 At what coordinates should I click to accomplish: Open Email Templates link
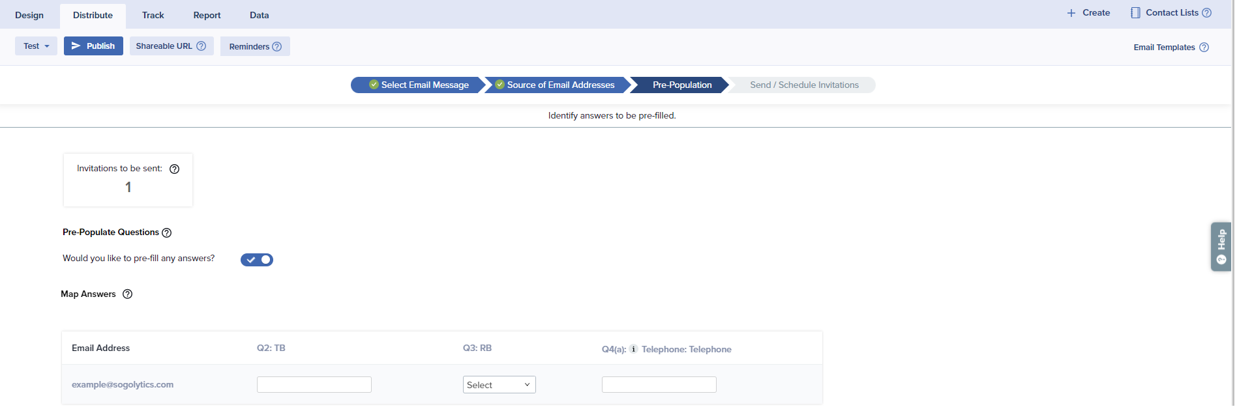[1164, 48]
